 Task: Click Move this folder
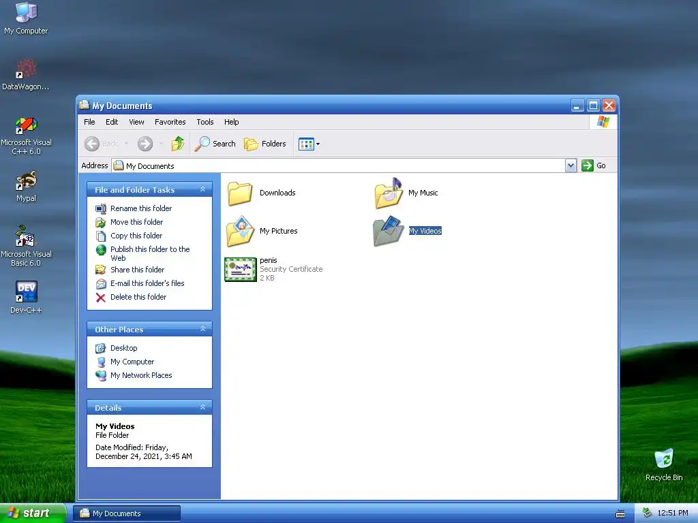(x=136, y=222)
